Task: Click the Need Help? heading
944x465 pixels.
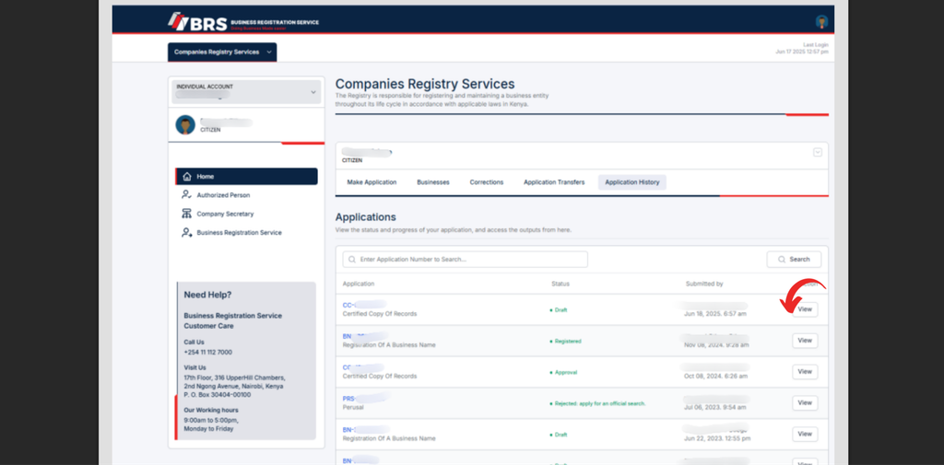Action: pyautogui.click(x=207, y=295)
